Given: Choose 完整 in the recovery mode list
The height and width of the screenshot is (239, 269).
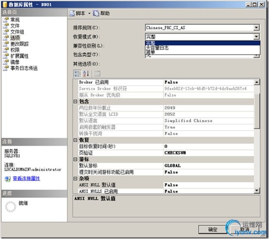Looking at the screenshot, I should (x=202, y=43).
